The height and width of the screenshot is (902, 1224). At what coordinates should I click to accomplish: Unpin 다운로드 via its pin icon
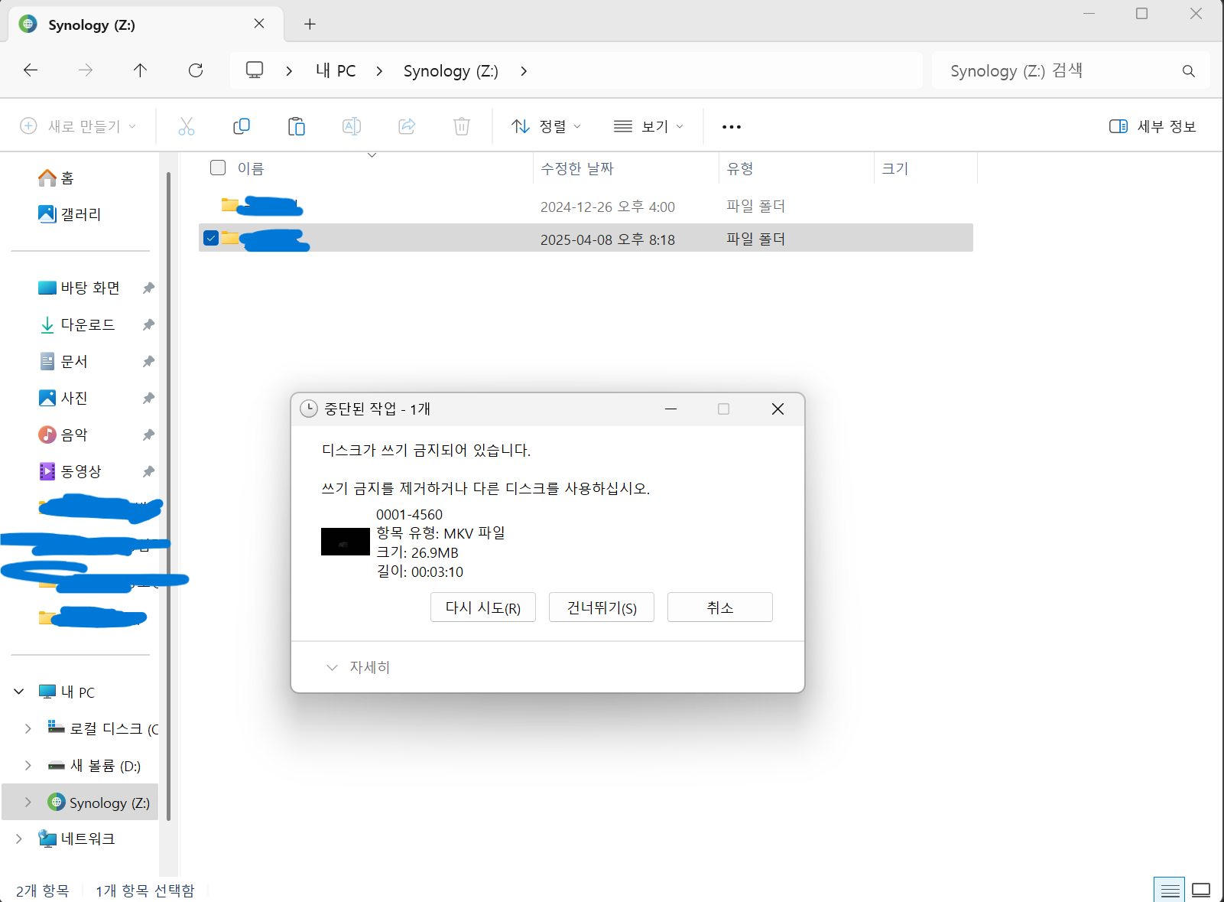pyautogui.click(x=148, y=325)
